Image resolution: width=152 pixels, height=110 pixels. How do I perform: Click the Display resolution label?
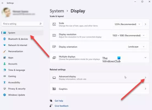(x=67, y=34)
